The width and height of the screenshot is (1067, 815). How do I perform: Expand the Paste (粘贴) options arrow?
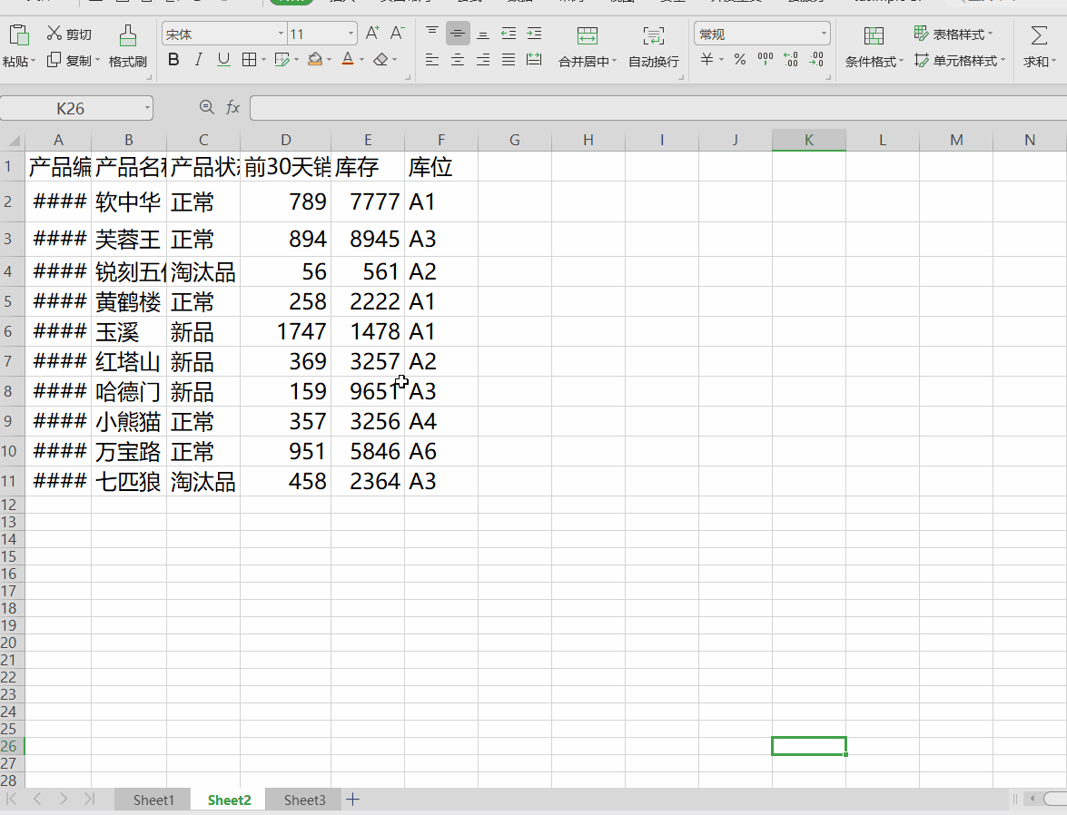pyautogui.click(x=33, y=61)
